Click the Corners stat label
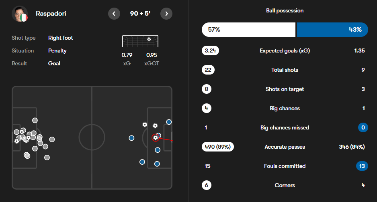Image resolution: width=377 pixels, height=202 pixels. click(x=285, y=185)
